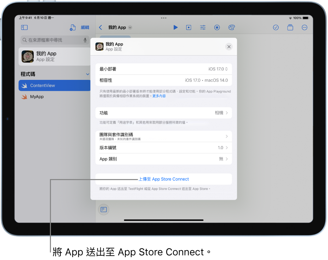Open the 更多內容 link
This screenshot has width=328, height=260.
(x=159, y=96)
